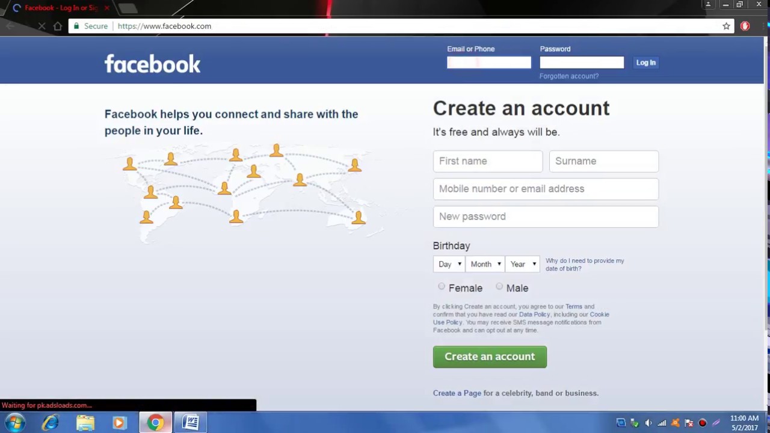Click the purple feather tray icon
This screenshot has height=433, width=770.
point(716,423)
